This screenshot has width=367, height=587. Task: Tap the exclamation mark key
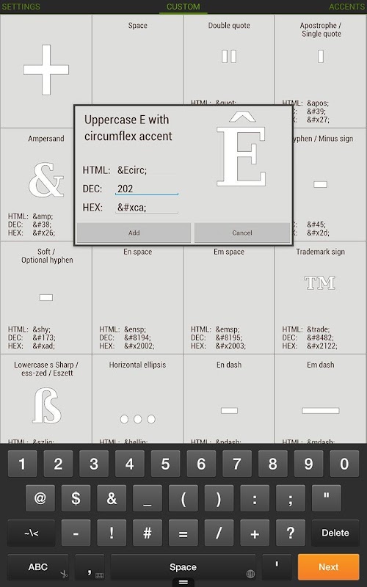tap(112, 533)
